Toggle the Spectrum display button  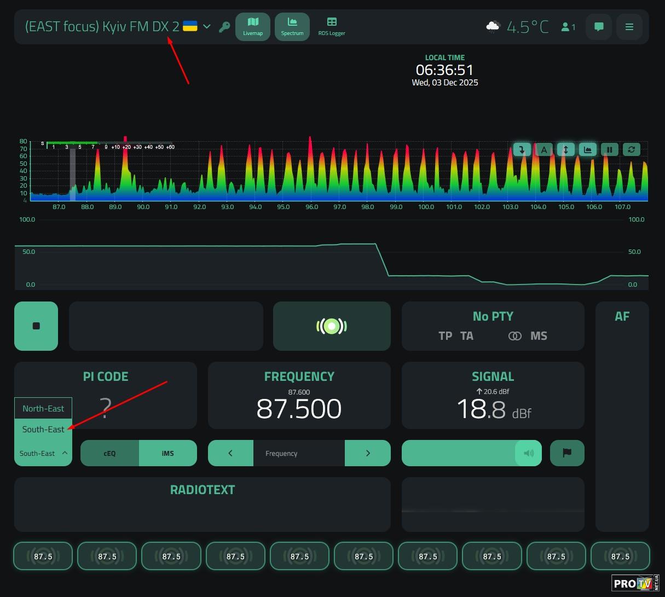point(292,26)
